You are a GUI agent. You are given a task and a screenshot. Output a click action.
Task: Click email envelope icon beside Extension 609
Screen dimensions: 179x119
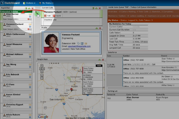[x=86, y=44]
